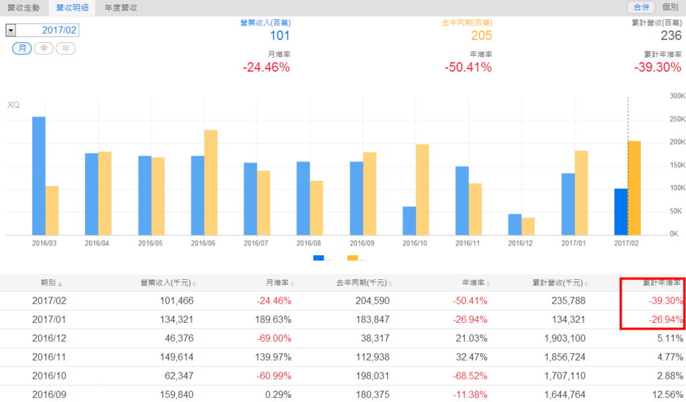Click the blue bar for 2016/07

[x=251, y=199]
